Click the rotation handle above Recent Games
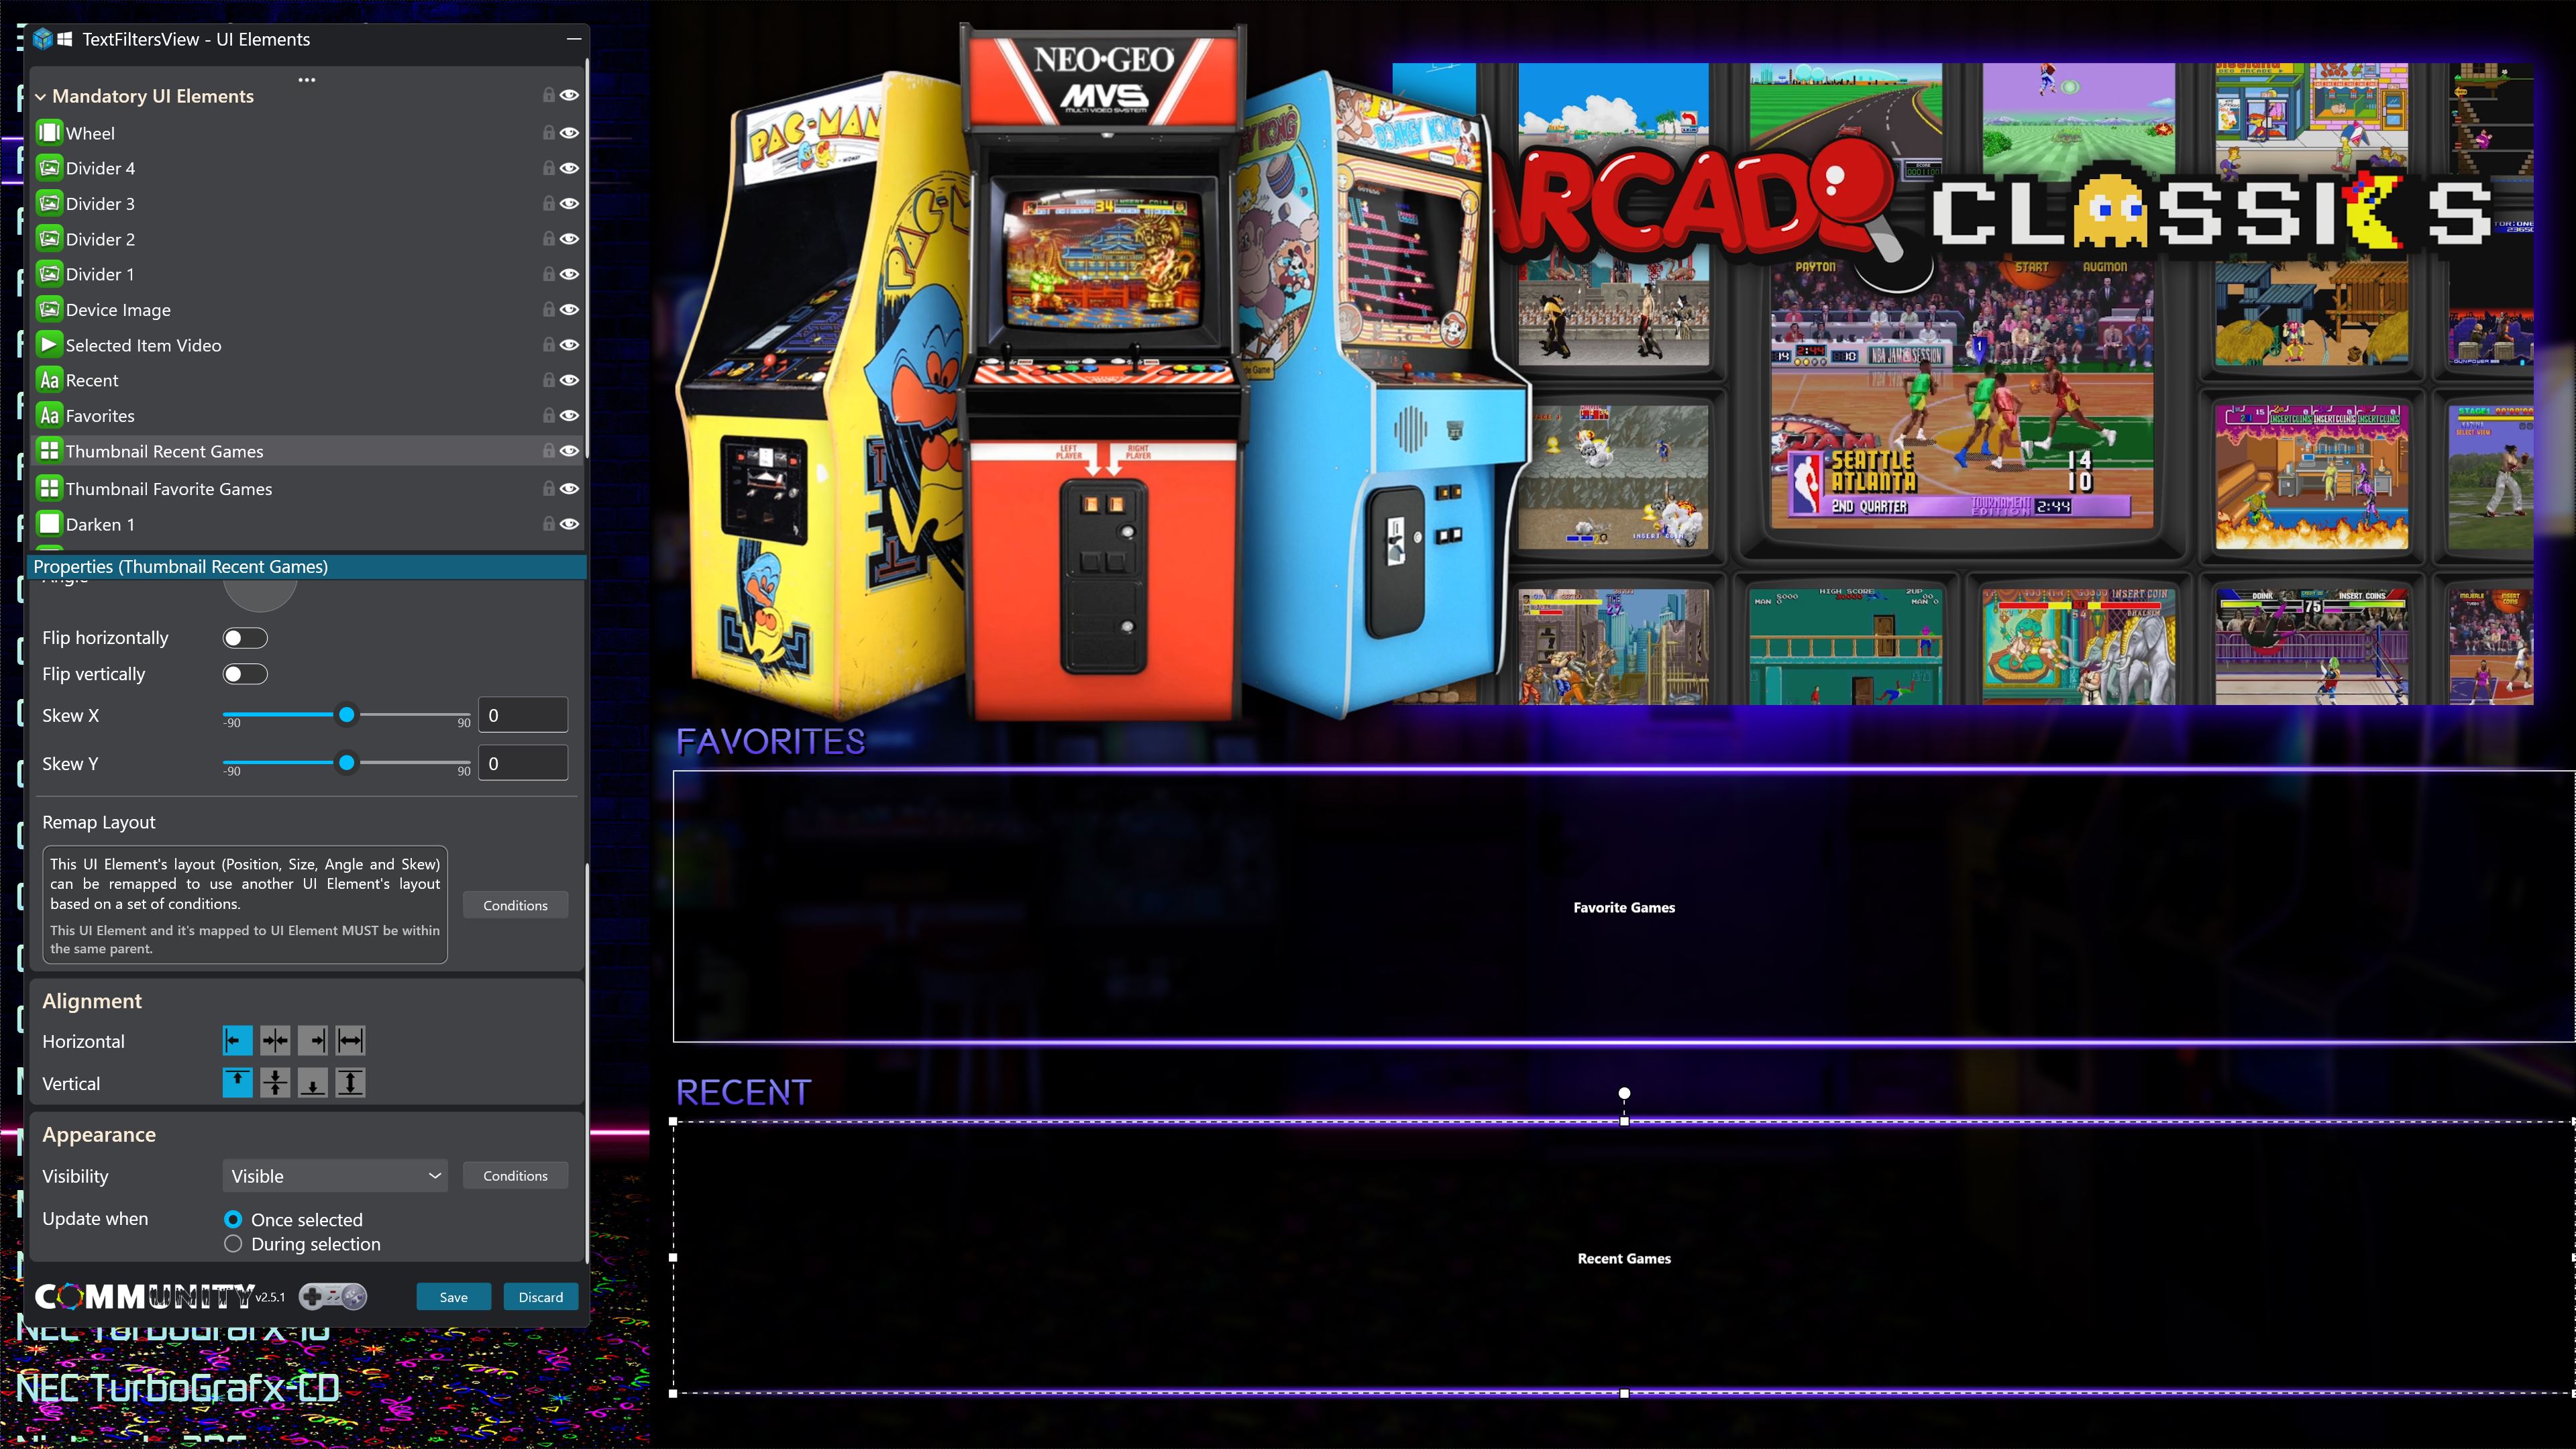 pos(1624,1093)
